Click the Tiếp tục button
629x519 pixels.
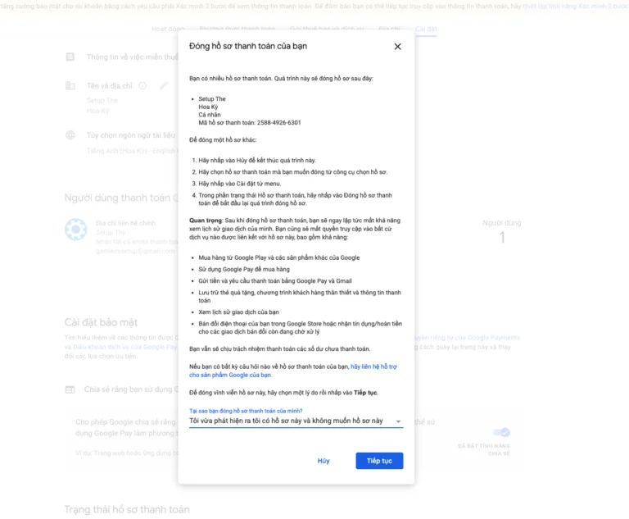379,461
